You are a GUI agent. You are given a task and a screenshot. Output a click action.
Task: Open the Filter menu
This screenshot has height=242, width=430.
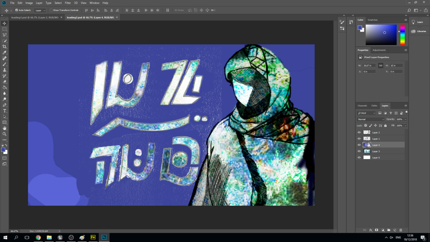[68, 3]
